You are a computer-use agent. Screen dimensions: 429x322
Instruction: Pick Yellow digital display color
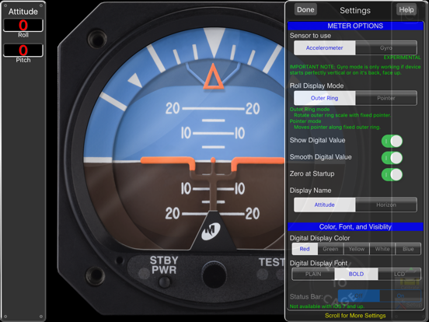pyautogui.click(x=357, y=249)
